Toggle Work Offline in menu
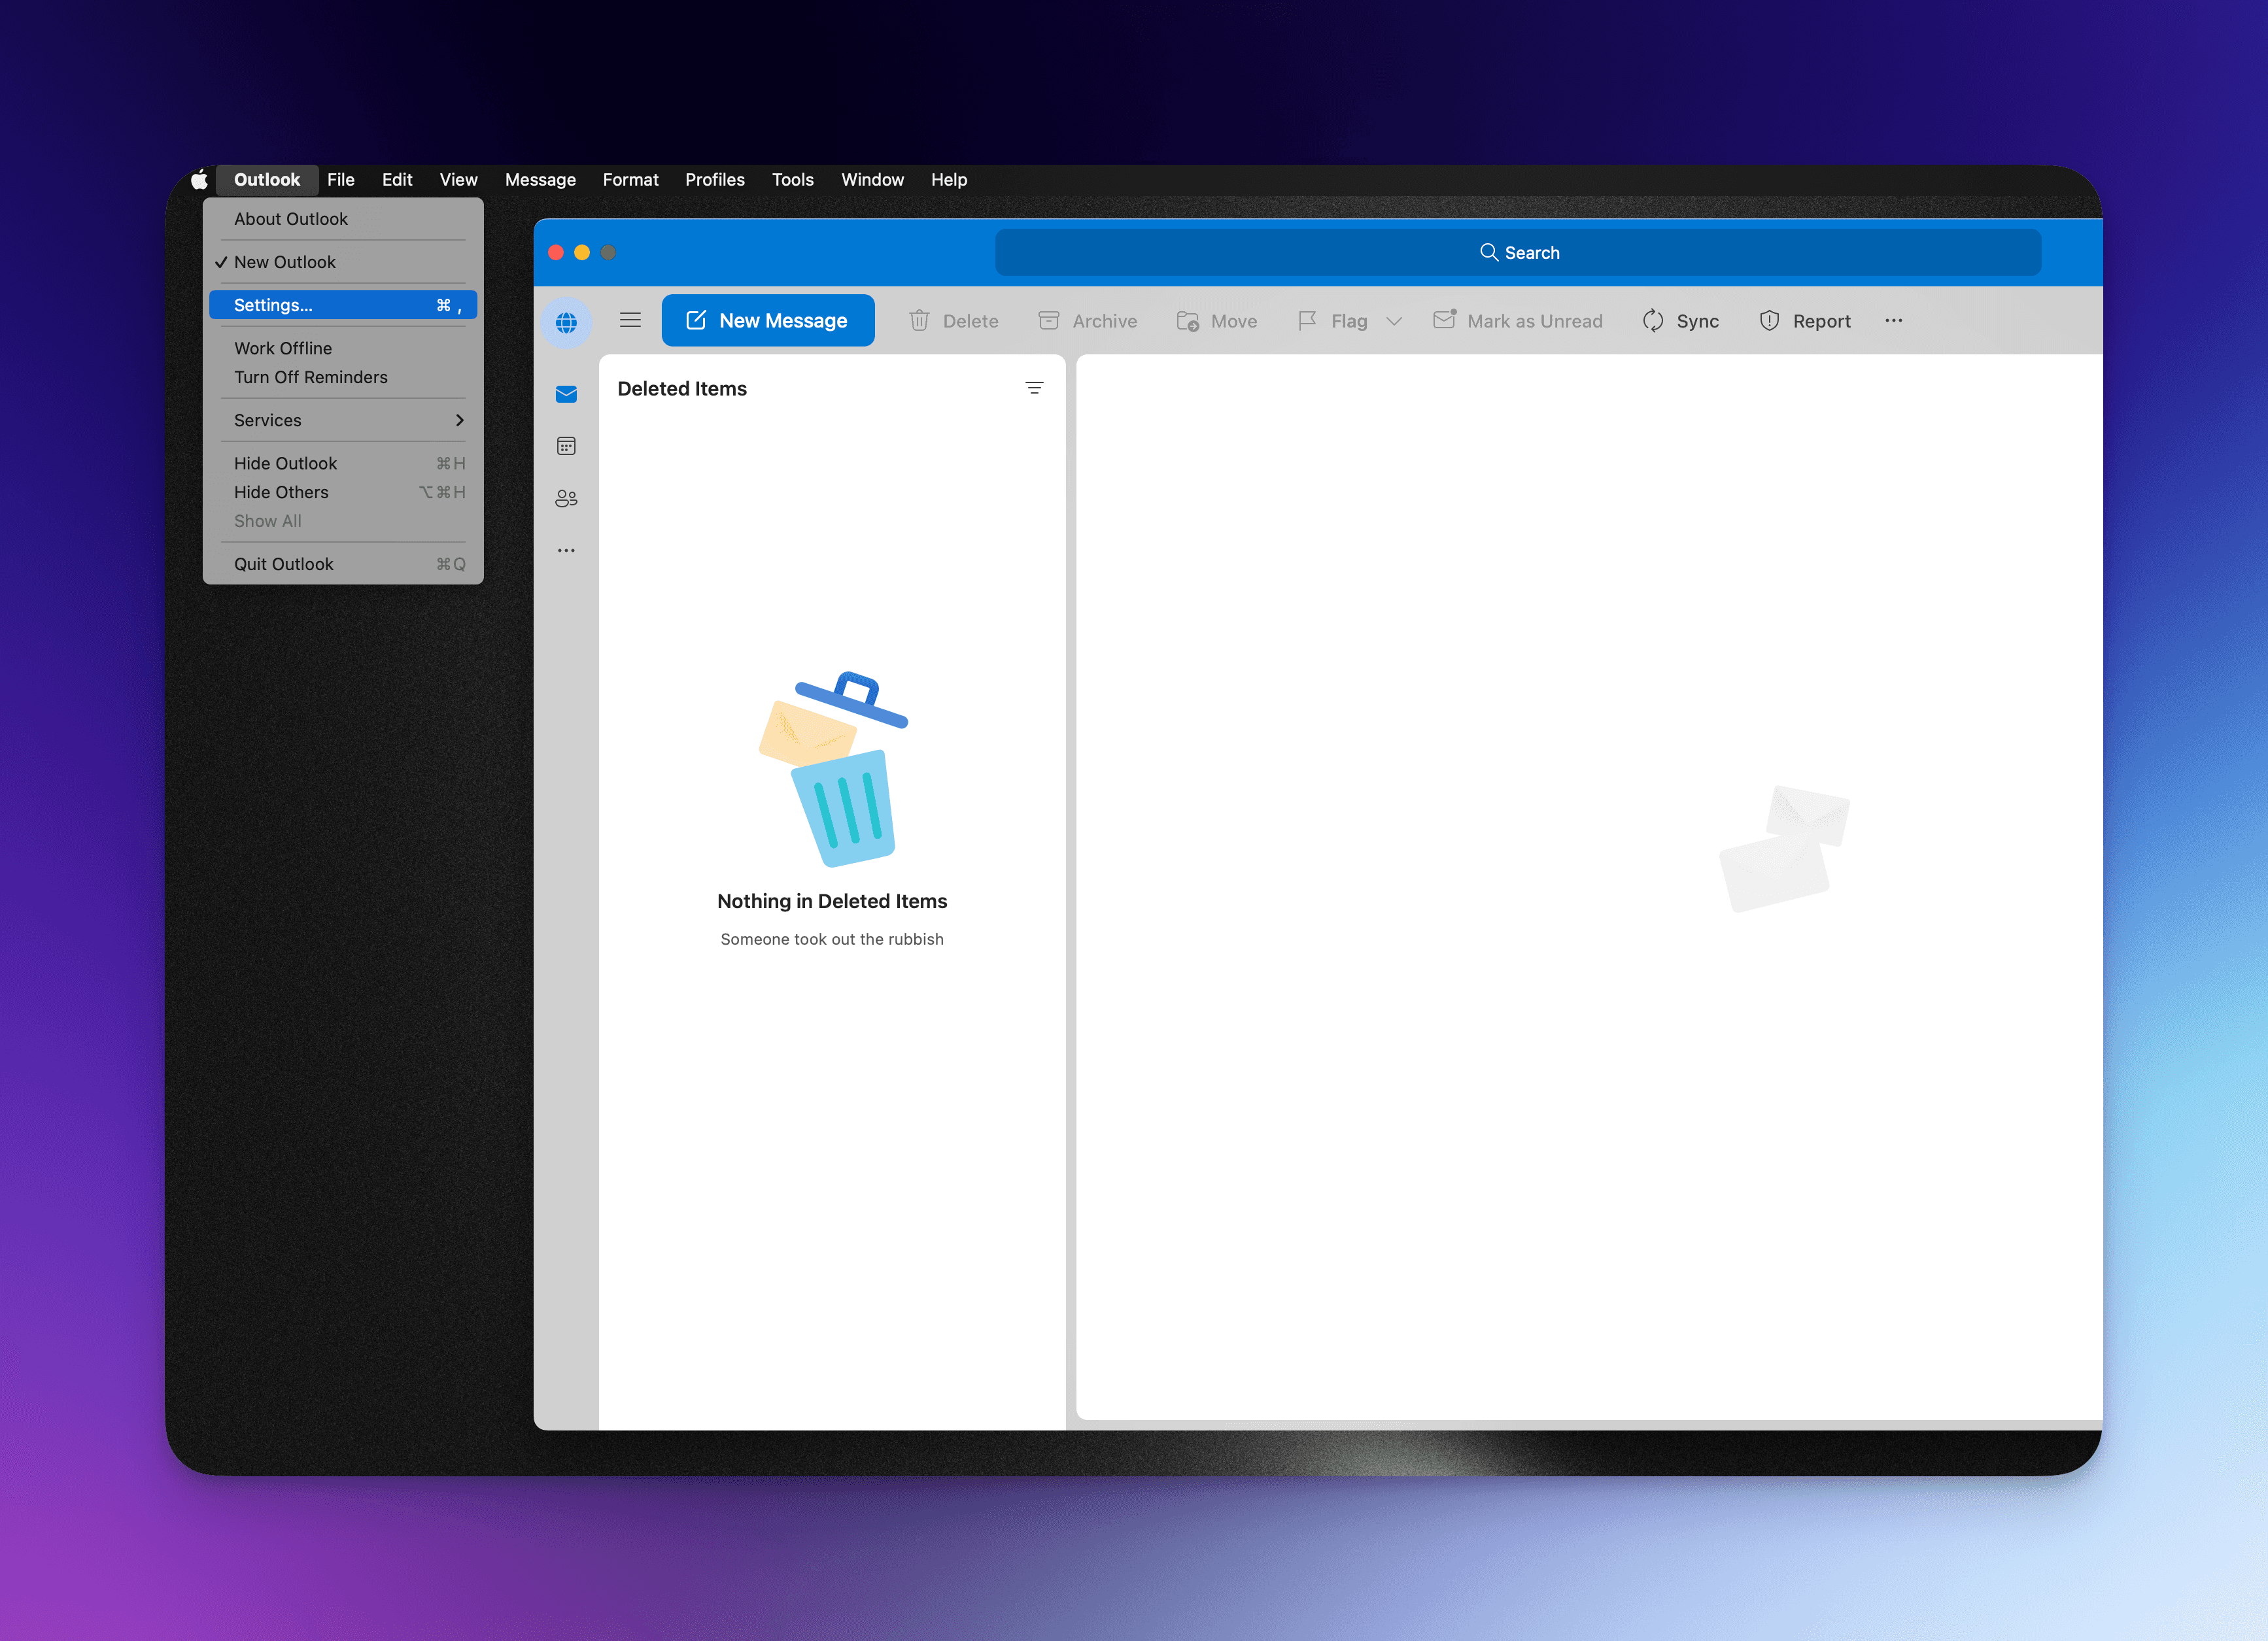Screen dimensions: 2268x1641 [283, 348]
